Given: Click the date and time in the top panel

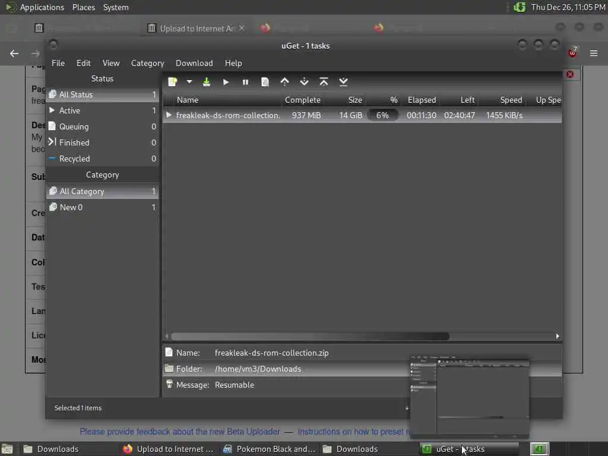Looking at the screenshot, I should tap(568, 7).
